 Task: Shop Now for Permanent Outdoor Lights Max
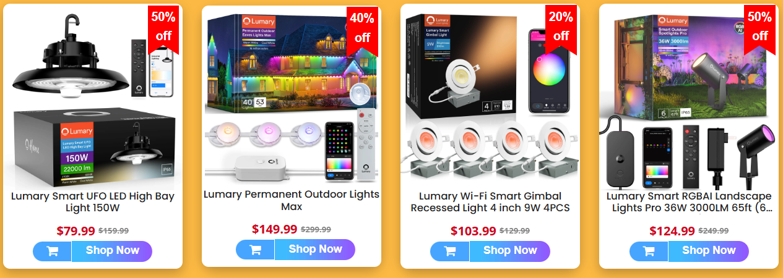pos(315,250)
